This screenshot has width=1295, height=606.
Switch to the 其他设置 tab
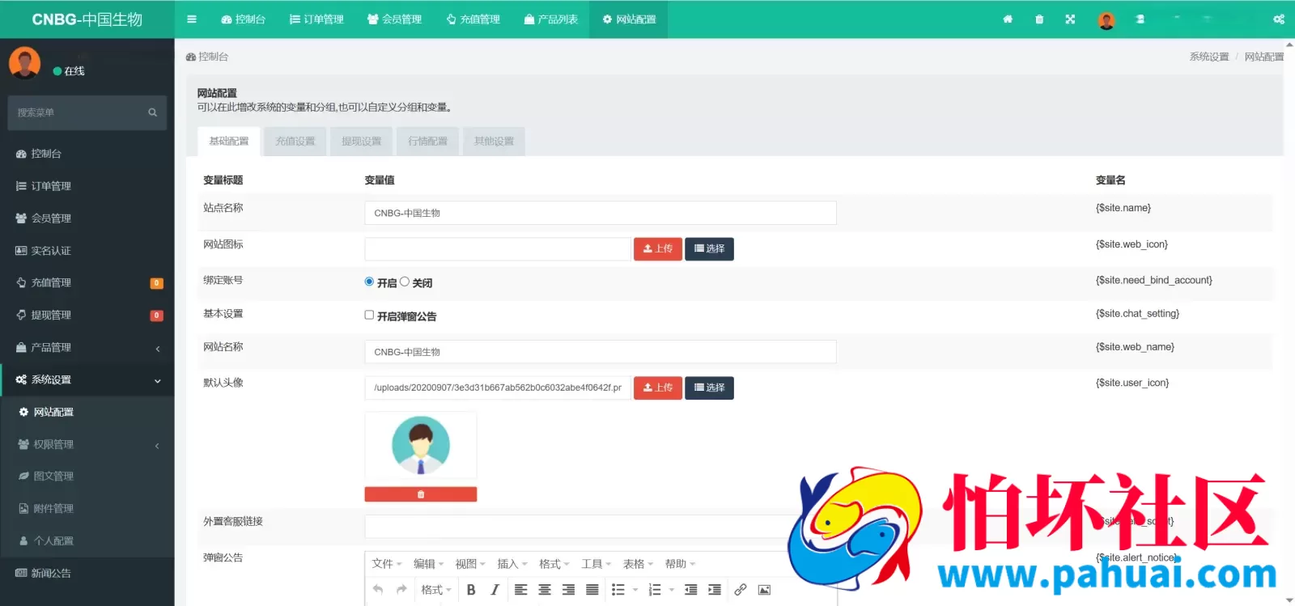[494, 141]
